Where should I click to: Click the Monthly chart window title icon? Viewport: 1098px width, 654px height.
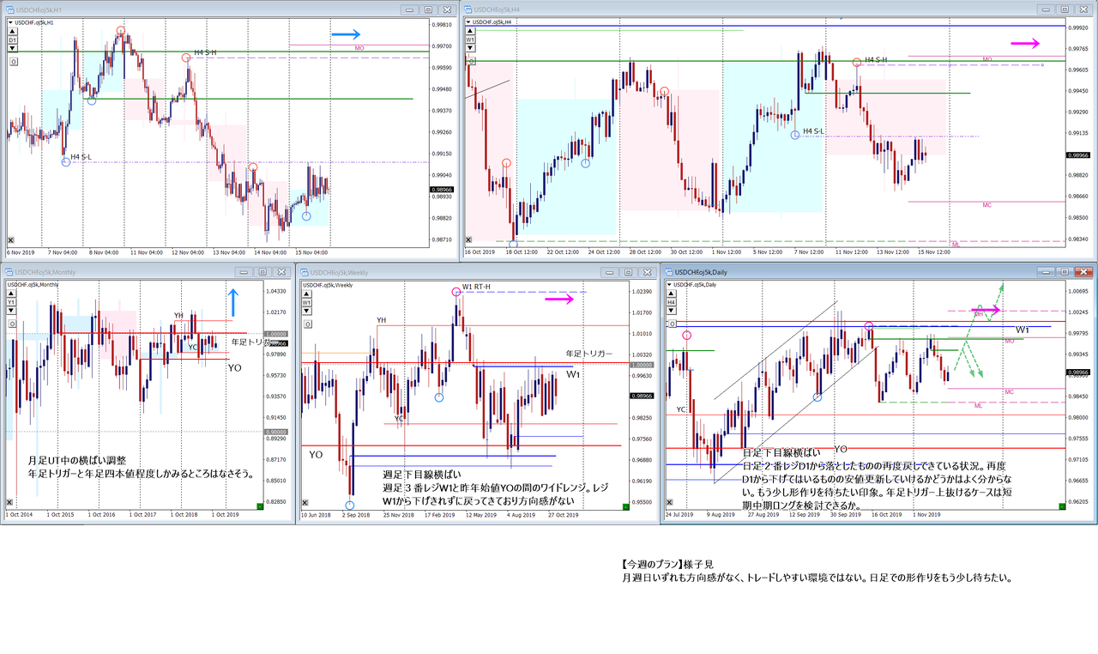10,271
